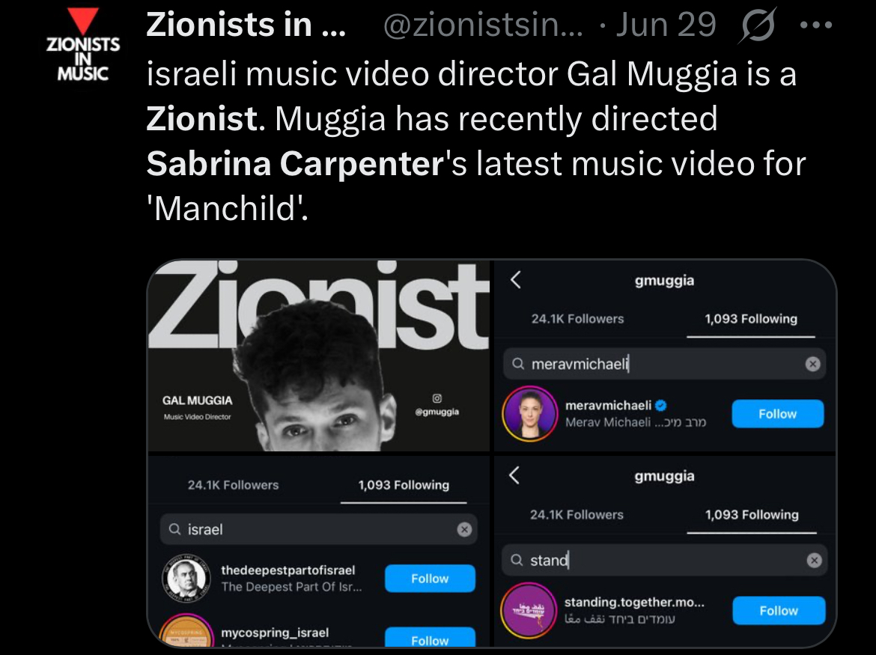Open the @zionistsin... handle link

tap(483, 25)
